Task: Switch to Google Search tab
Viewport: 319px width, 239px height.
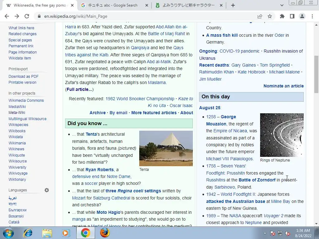Action: click(x=112, y=6)
